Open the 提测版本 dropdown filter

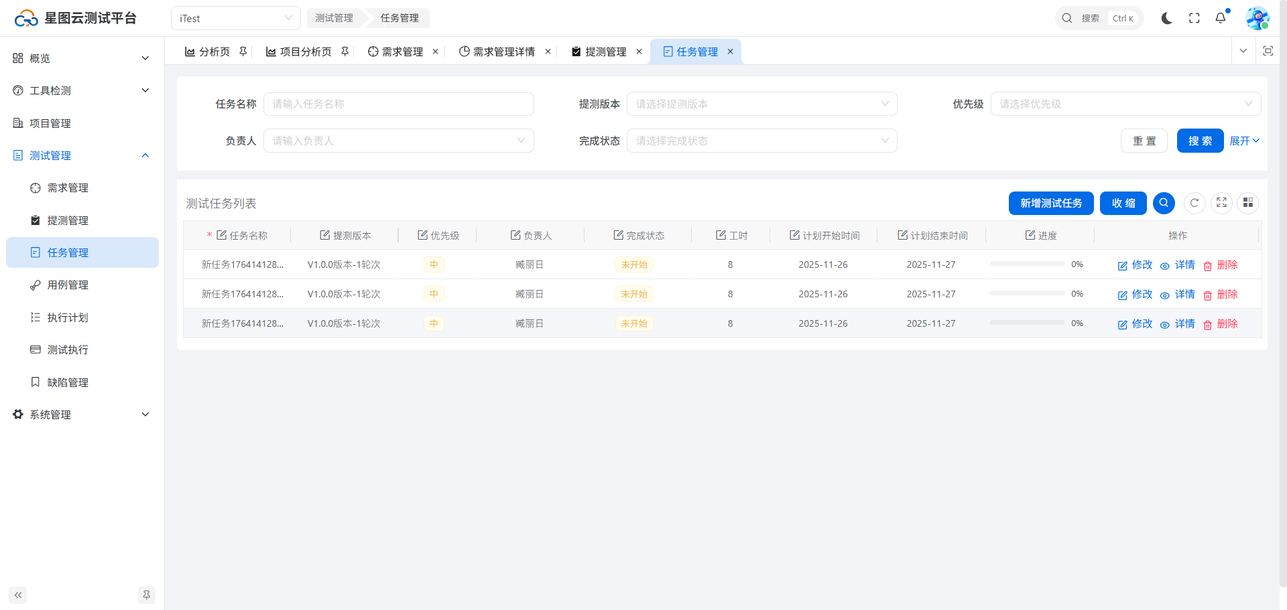click(761, 104)
